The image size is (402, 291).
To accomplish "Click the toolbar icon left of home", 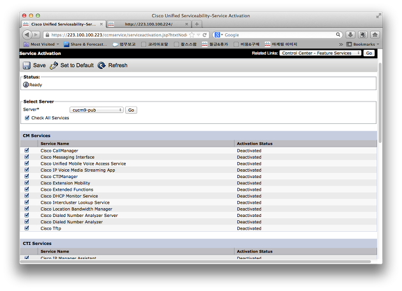I will (x=363, y=34).
